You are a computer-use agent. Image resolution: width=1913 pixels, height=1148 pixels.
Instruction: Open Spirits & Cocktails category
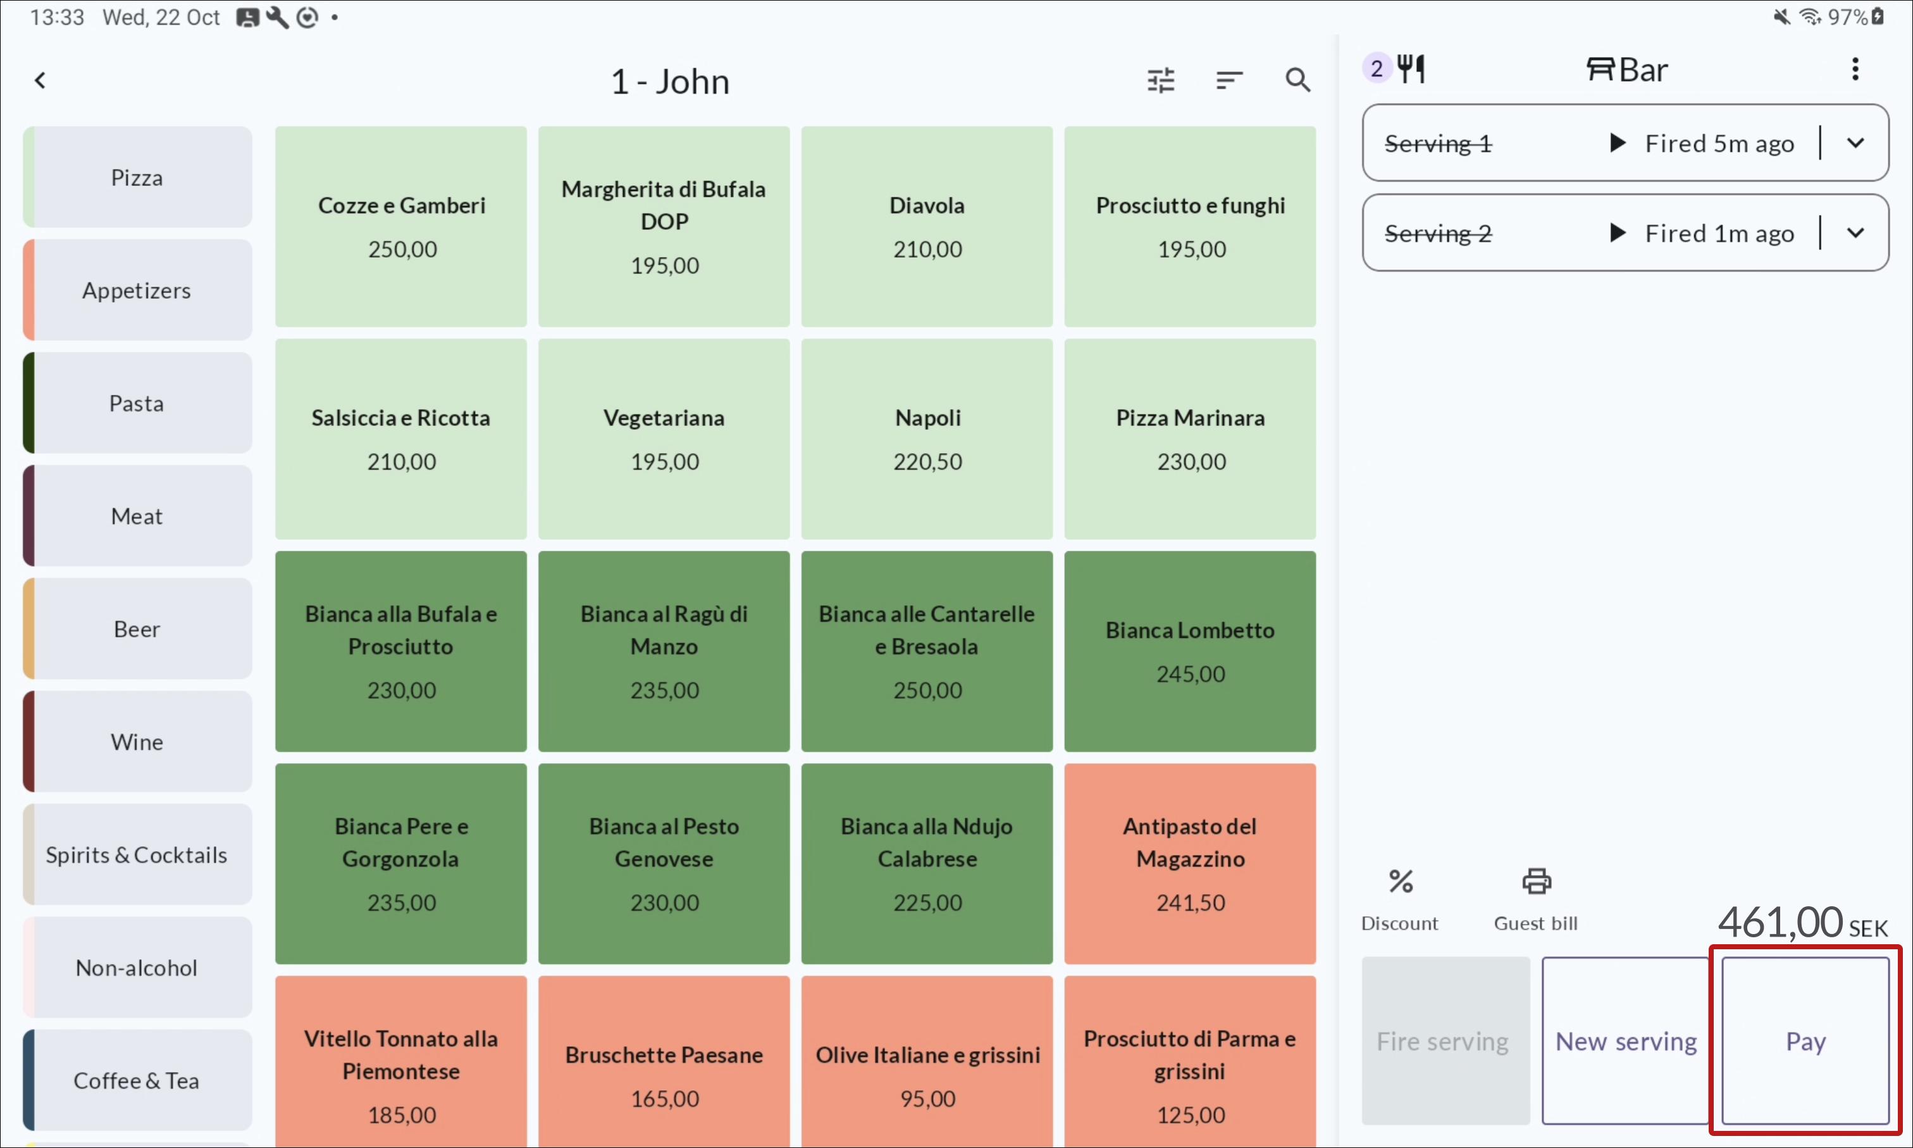tap(138, 855)
